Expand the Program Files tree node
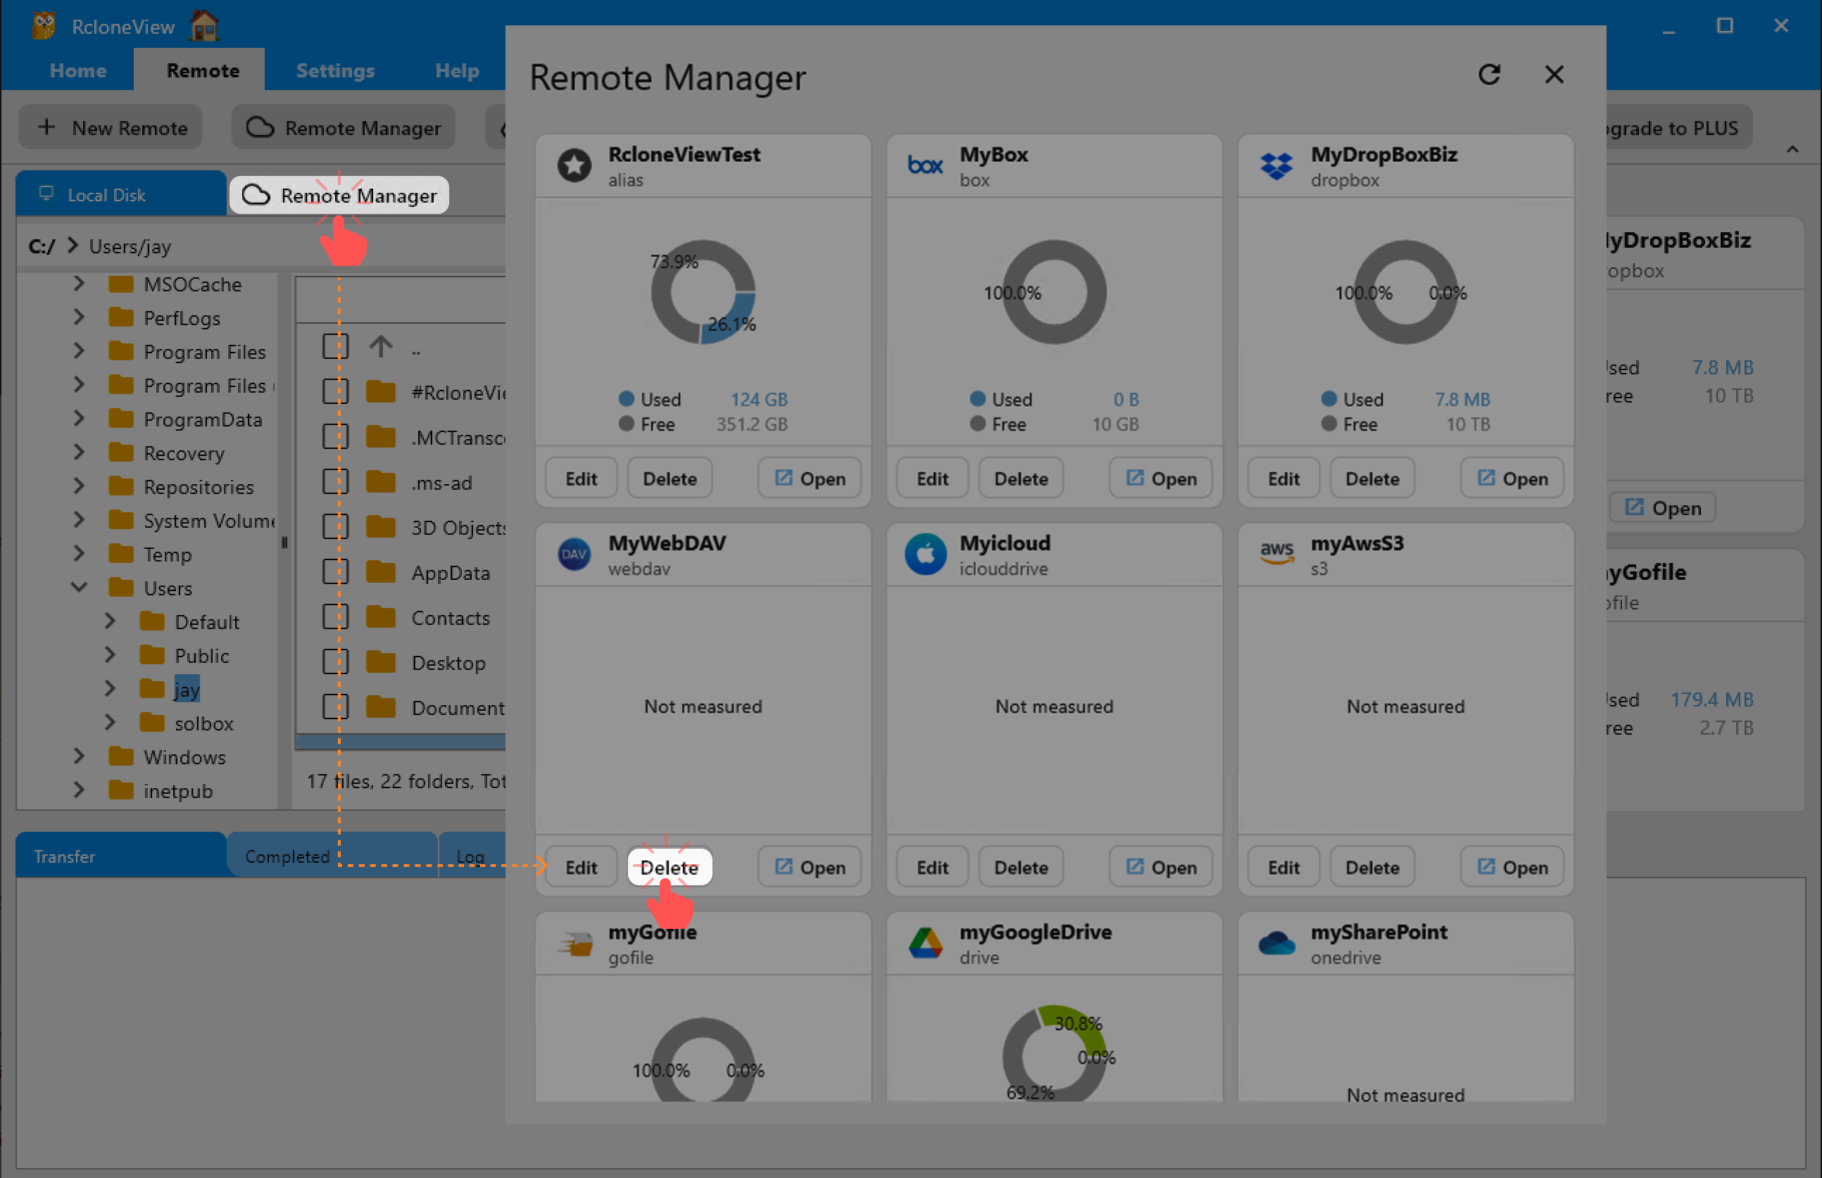 [79, 351]
